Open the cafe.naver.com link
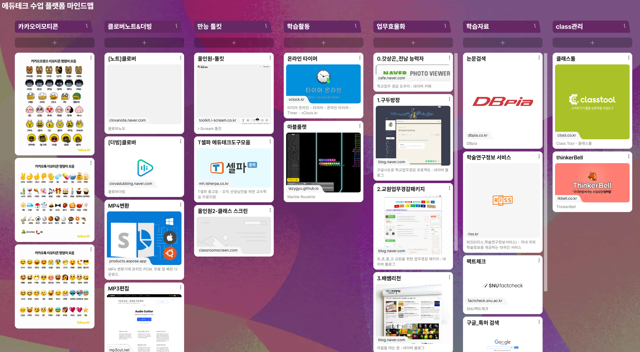 click(x=392, y=78)
